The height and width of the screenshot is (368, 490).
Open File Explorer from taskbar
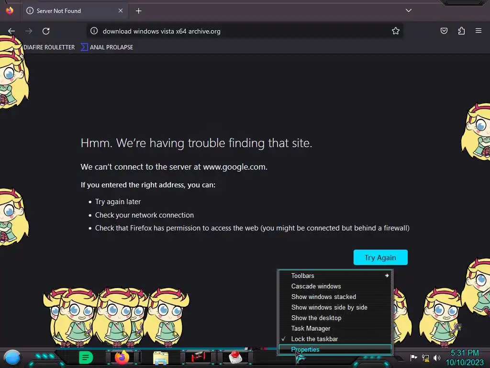pyautogui.click(x=161, y=357)
